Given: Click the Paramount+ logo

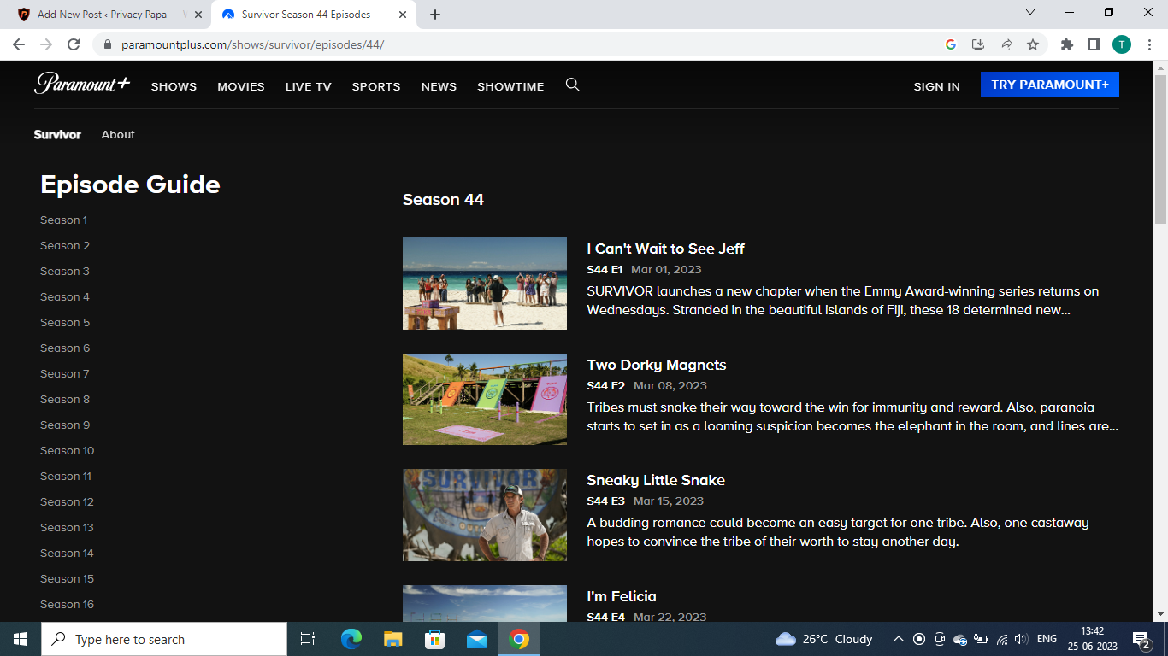Looking at the screenshot, I should click(82, 84).
